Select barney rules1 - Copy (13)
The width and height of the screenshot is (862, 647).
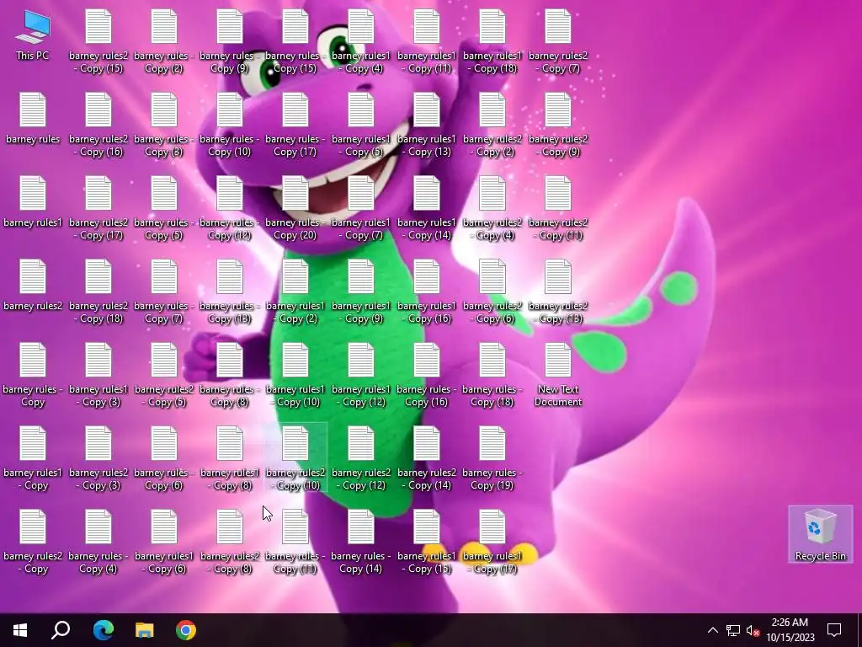pos(427,126)
